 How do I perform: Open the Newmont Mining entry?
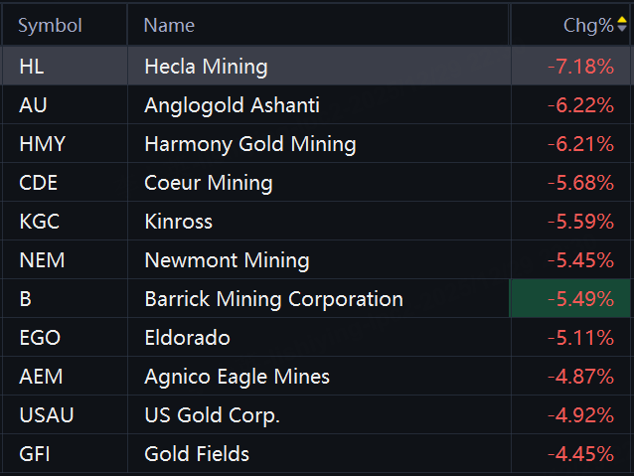click(227, 260)
